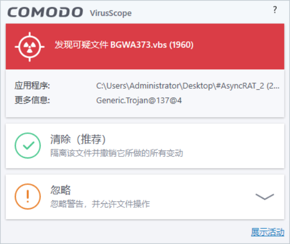The width and height of the screenshot is (290, 244).
Task: Click the orange exclamation ignore icon
Action: point(28,197)
